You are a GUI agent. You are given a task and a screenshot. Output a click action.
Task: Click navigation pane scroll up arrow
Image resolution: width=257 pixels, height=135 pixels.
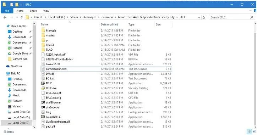[x=34, y=24]
